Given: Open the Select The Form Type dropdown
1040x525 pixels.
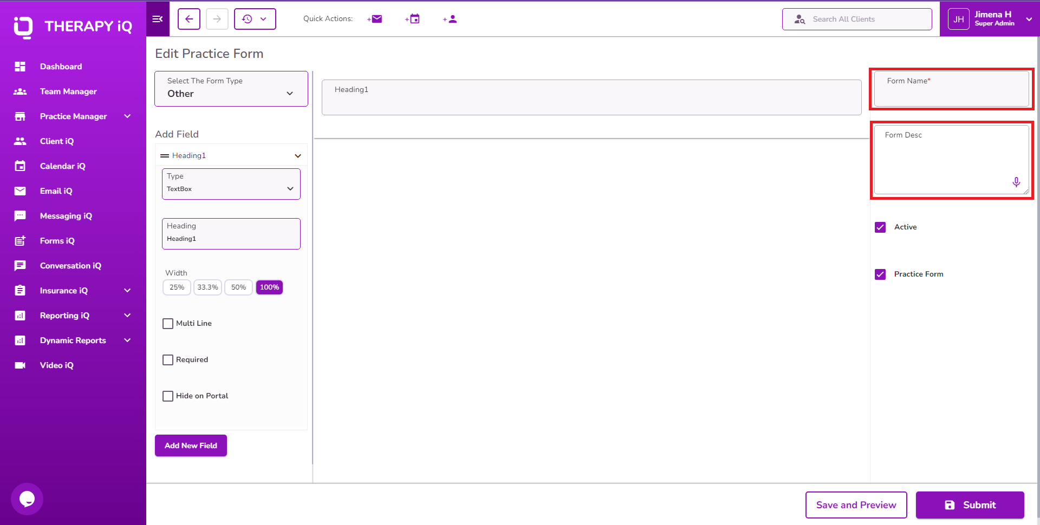Looking at the screenshot, I should 231,89.
